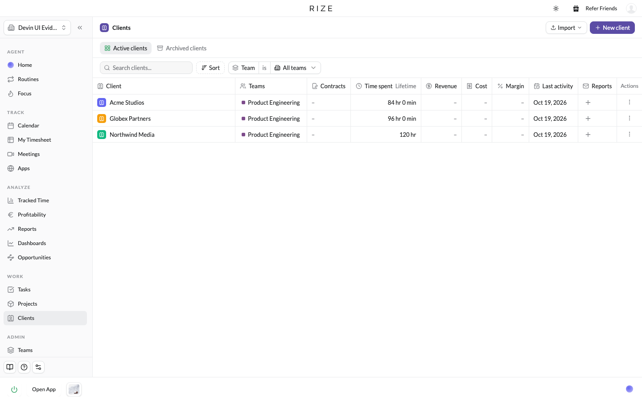Open Meetings in the sidebar
This screenshot has width=642, height=401.
pyautogui.click(x=45, y=154)
